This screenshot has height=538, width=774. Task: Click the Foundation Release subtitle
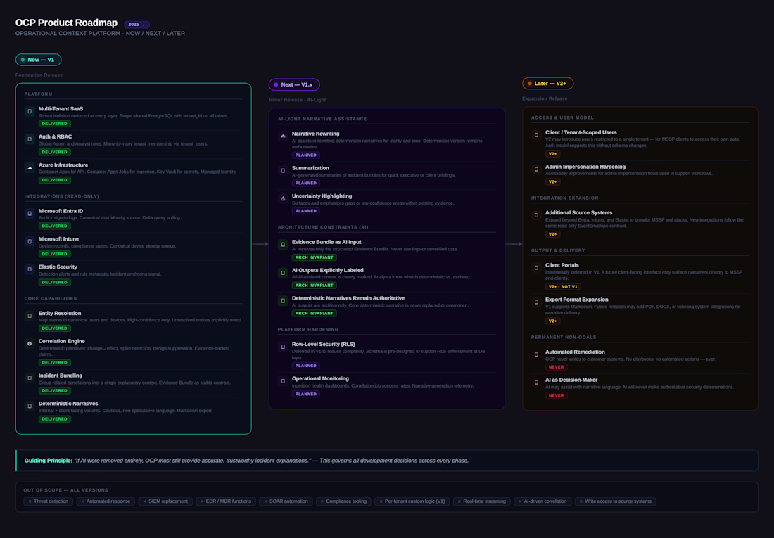(x=39, y=75)
